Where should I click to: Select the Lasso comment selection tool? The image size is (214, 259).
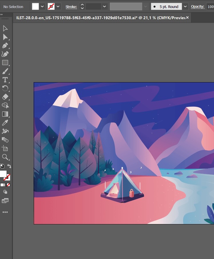click(5, 105)
